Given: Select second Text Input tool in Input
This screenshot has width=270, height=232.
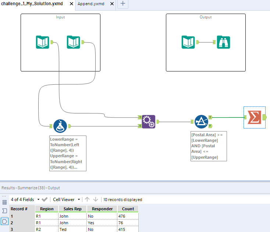Looking at the screenshot, I should [74, 42].
